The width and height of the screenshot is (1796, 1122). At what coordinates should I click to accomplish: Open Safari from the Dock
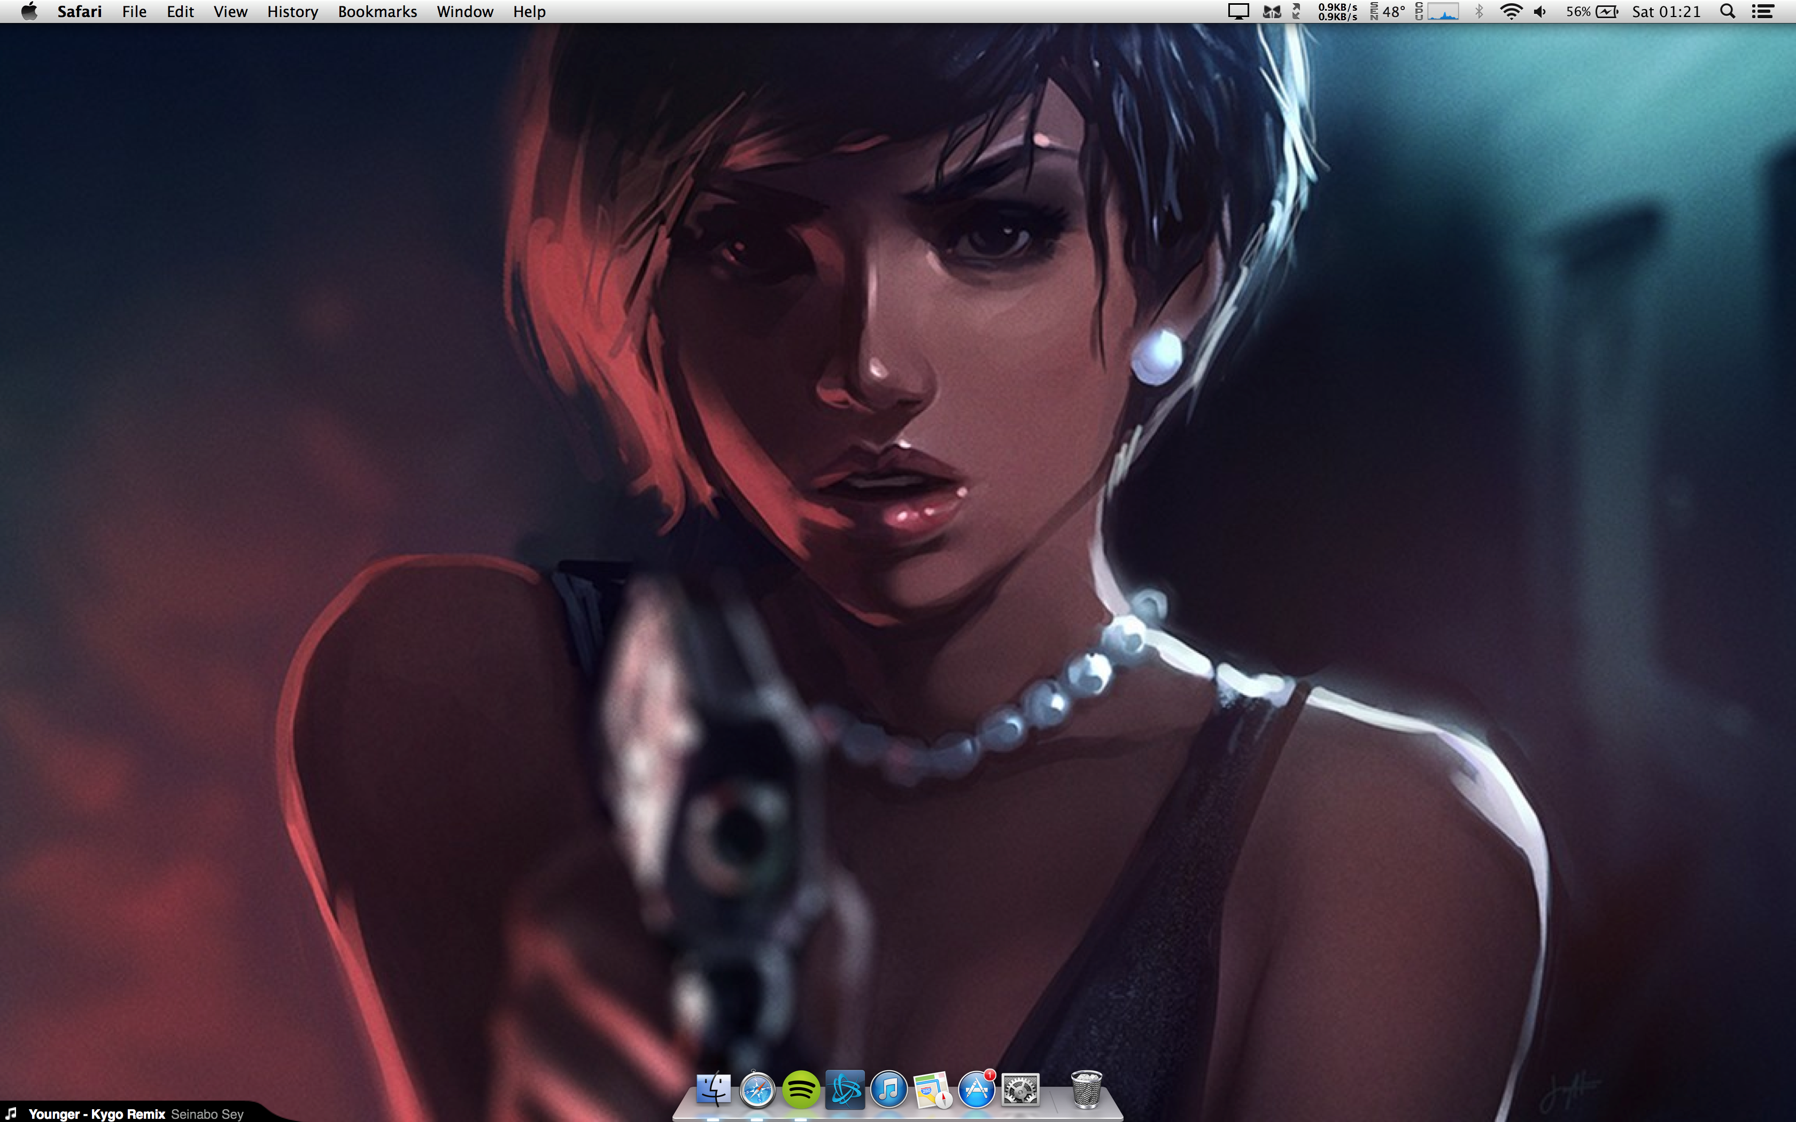tap(757, 1089)
